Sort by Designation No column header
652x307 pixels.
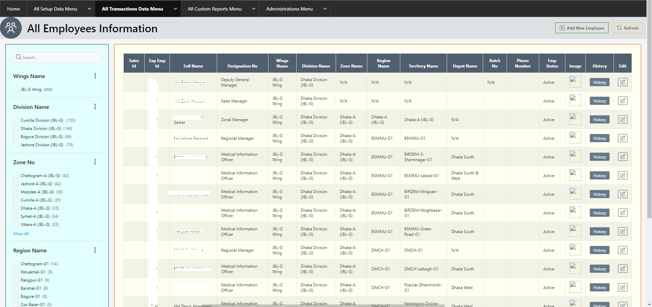tap(242, 66)
